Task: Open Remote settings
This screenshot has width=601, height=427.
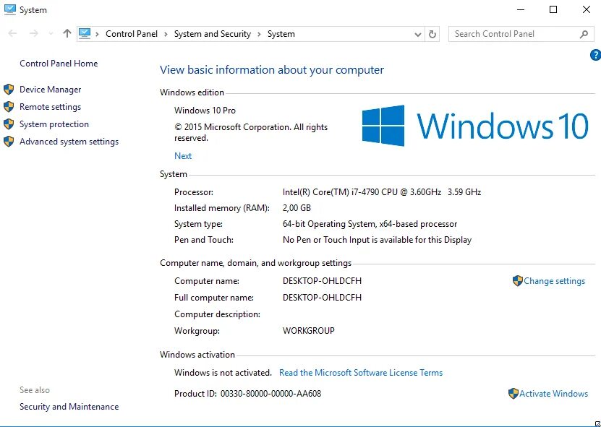Action: click(50, 107)
